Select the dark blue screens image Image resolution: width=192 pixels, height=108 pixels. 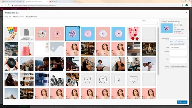(x=42, y=79)
